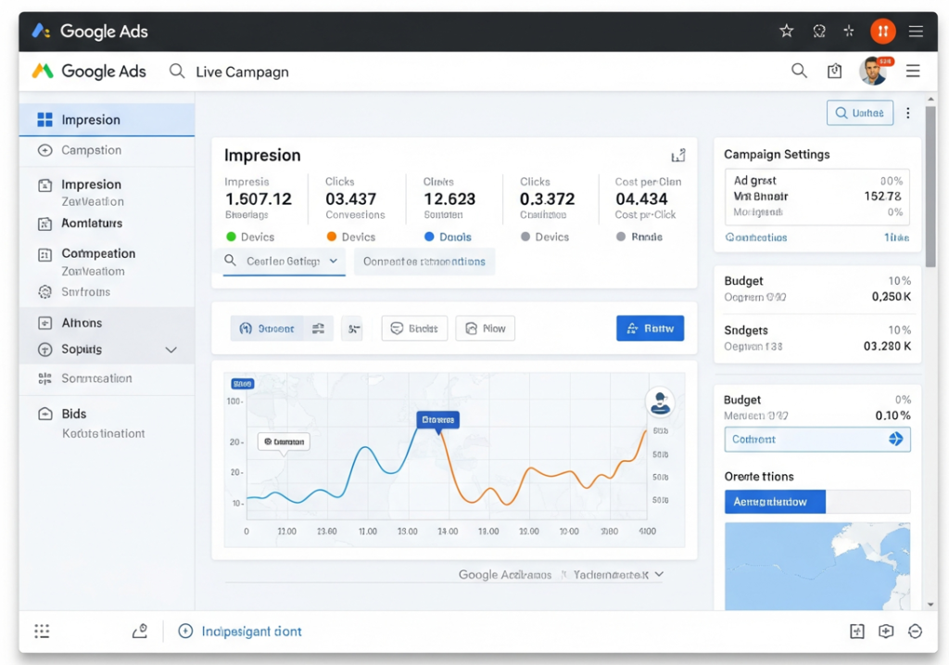This screenshot has height=665, width=949.
Task: Click the search icon at the header right
Action: coord(799,70)
